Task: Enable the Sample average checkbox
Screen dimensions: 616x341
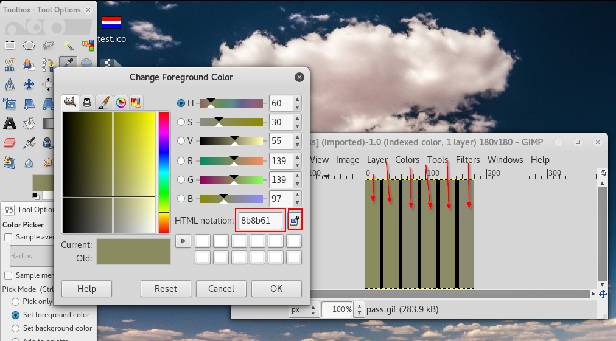Action: pos(9,237)
